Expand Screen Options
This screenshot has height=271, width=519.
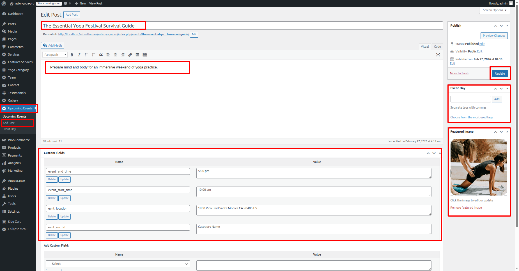[495, 10]
